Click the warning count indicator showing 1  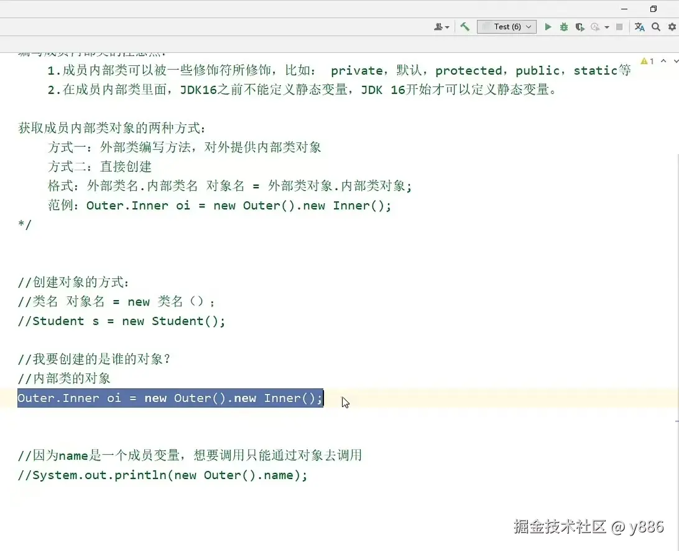point(651,60)
